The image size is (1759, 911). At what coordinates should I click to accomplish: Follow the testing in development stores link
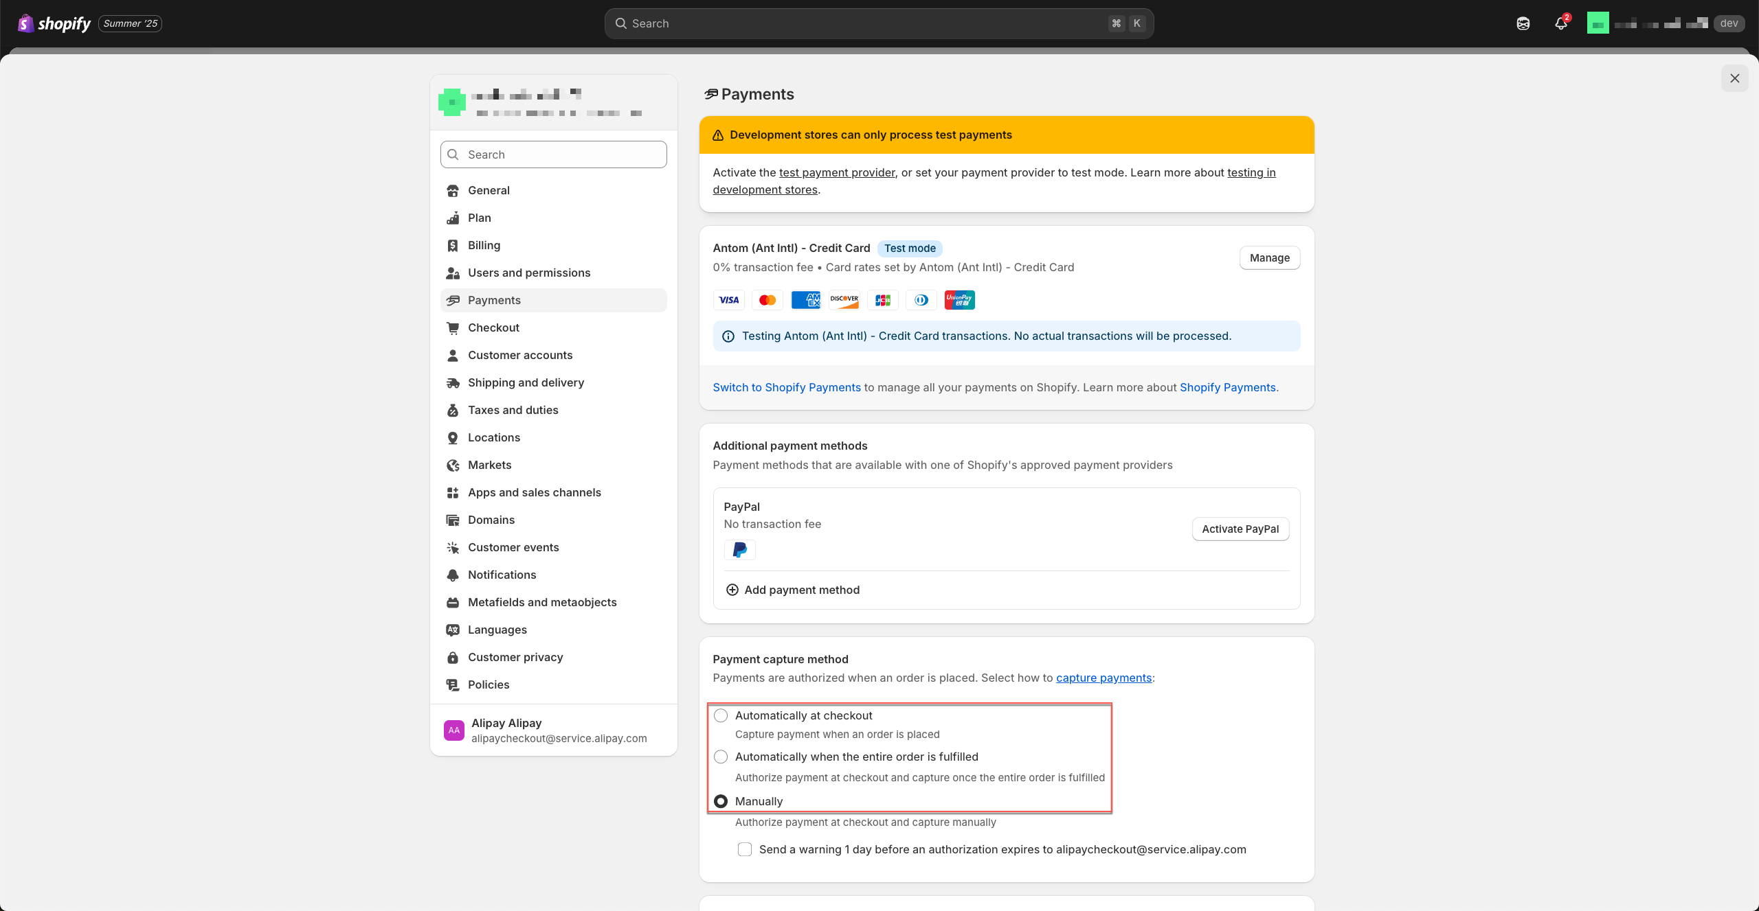994,181
